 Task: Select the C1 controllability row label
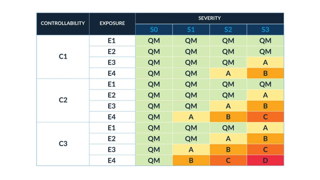63,57
